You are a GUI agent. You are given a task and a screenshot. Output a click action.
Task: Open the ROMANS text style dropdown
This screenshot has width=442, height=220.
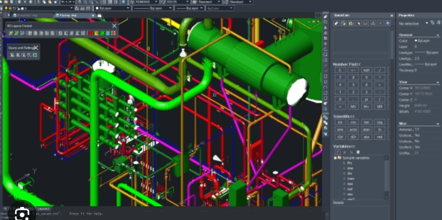(156, 2)
